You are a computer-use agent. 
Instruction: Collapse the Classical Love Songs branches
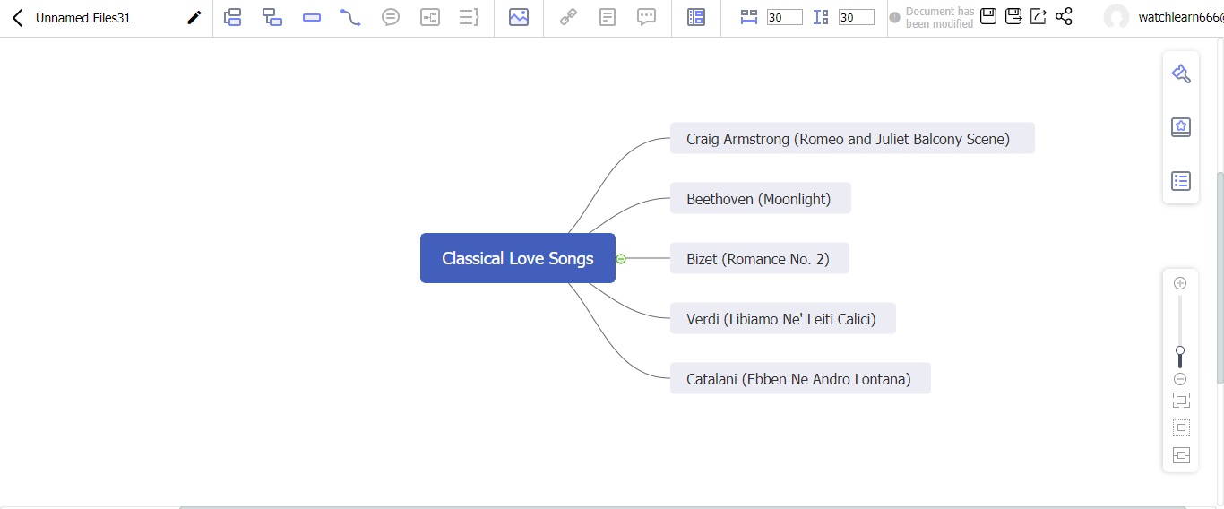[x=621, y=259]
